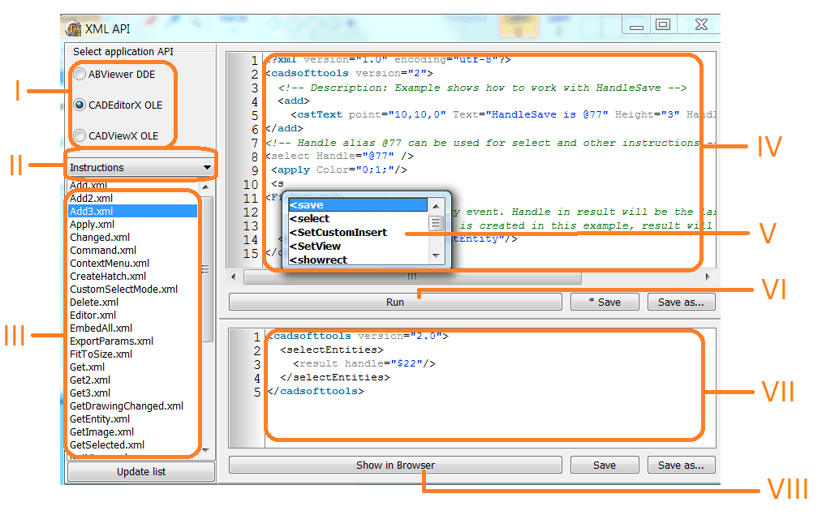Image resolution: width=822 pixels, height=515 pixels.
Task: Click Save as... under the XML editor
Action: point(681,303)
